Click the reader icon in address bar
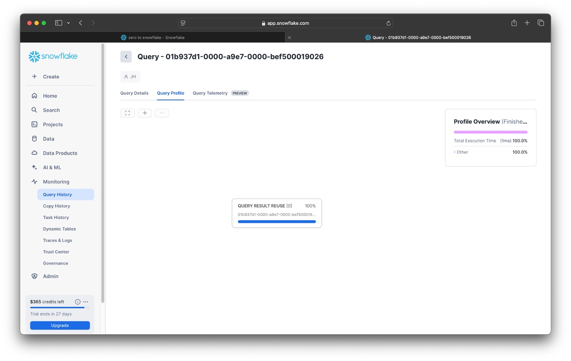This screenshot has width=571, height=361. [x=183, y=23]
